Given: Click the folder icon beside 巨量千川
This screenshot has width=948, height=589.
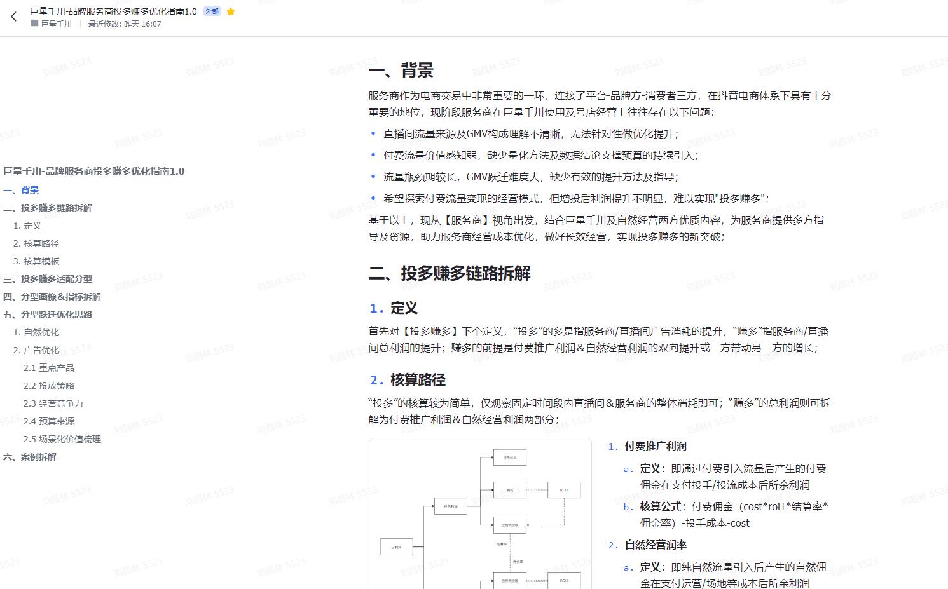Looking at the screenshot, I should tap(33, 24).
